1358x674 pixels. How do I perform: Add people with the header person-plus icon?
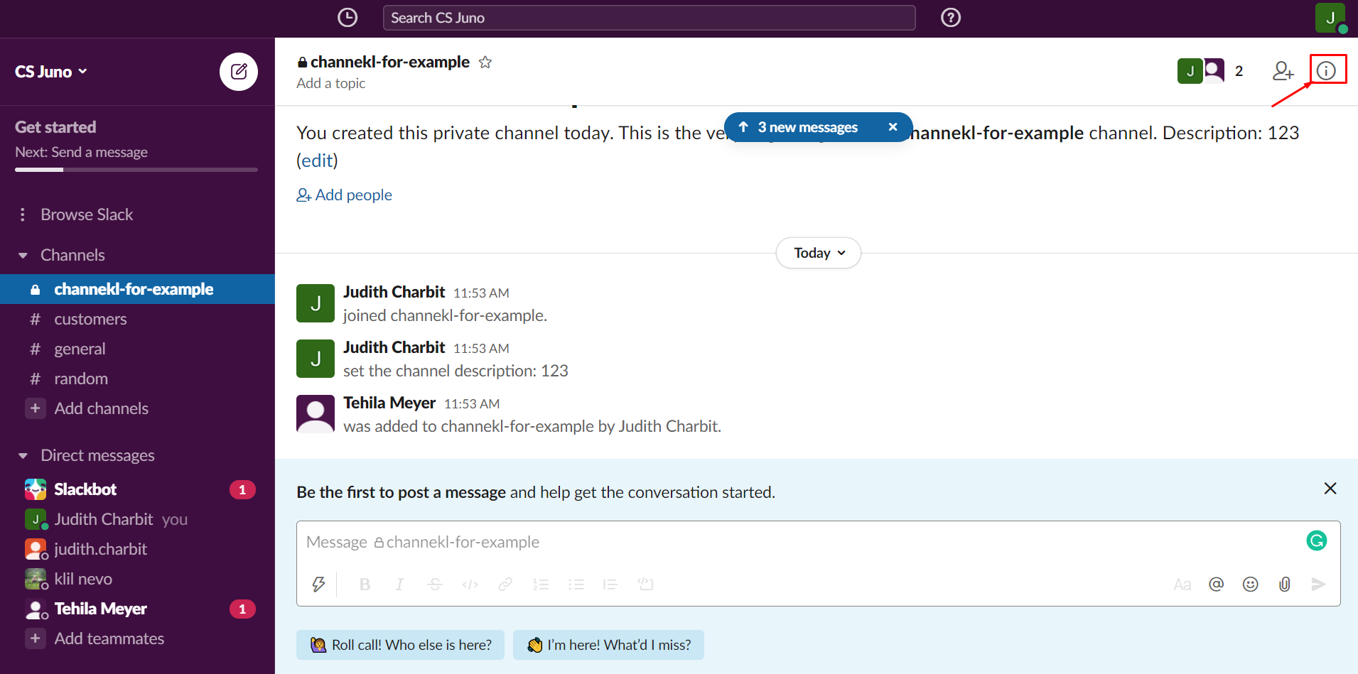tap(1283, 71)
